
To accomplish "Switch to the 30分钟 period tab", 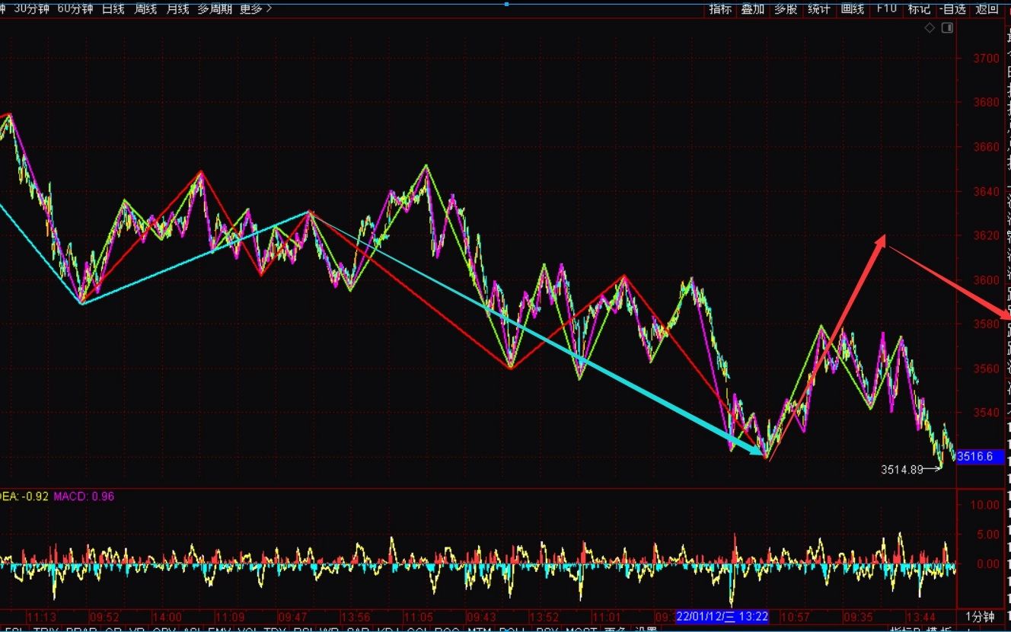I will click(x=32, y=9).
